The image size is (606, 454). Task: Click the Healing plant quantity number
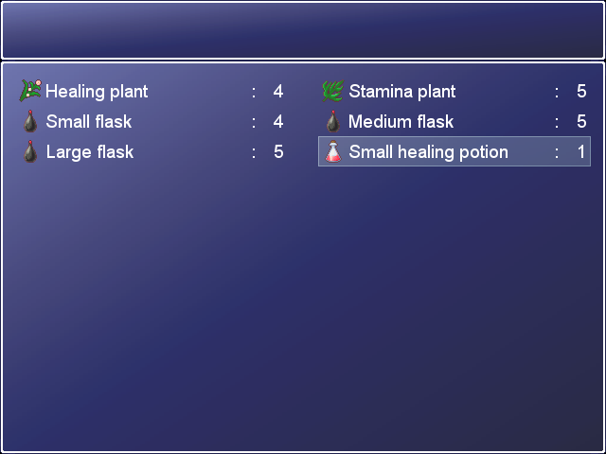(278, 92)
